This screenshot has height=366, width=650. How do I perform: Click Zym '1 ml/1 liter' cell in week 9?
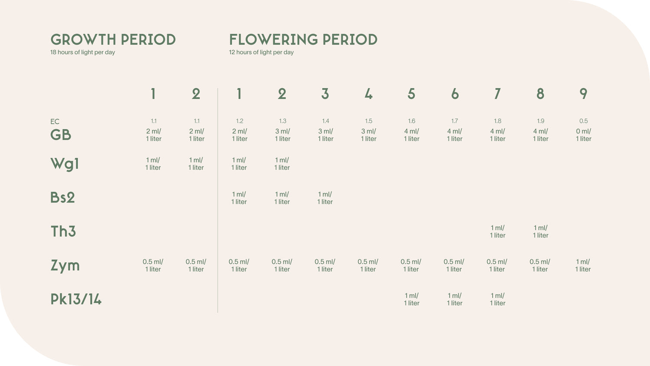click(x=583, y=265)
